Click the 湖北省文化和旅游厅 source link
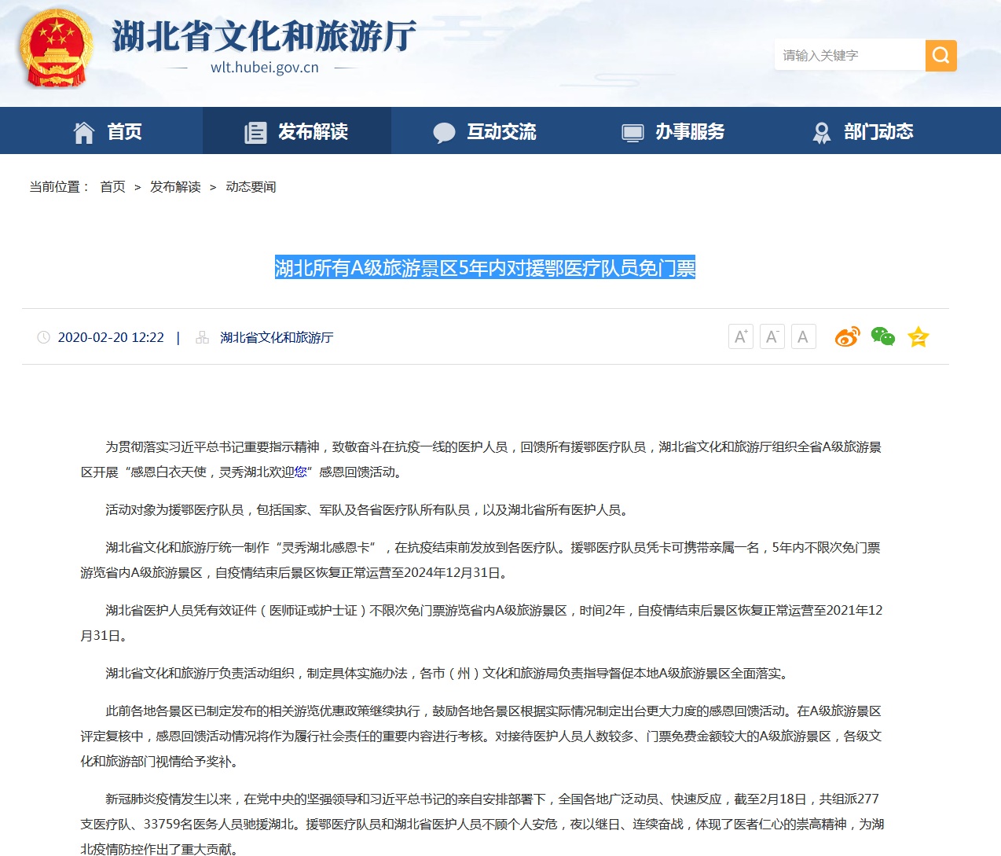The image size is (1001, 856). pos(277,338)
